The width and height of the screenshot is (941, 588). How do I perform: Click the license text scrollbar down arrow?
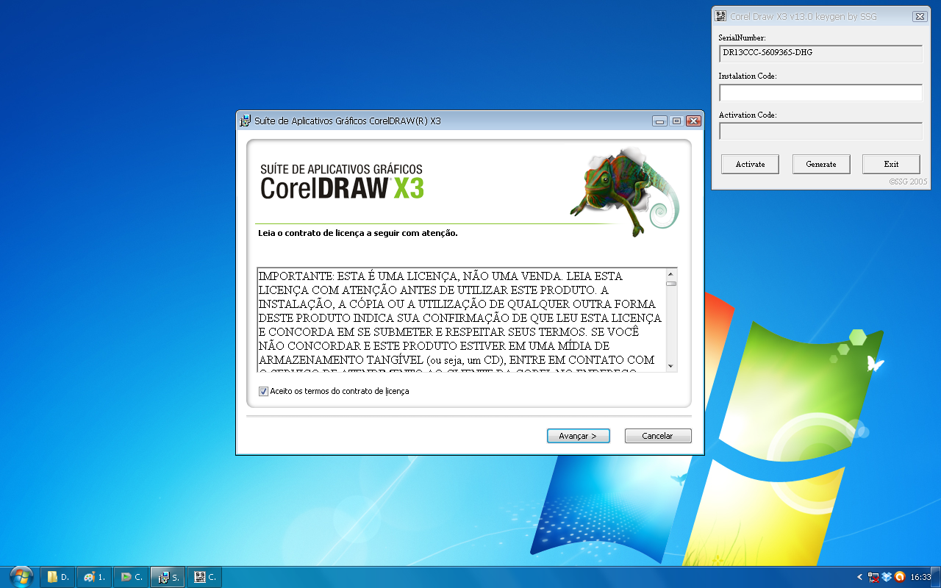pyautogui.click(x=670, y=365)
